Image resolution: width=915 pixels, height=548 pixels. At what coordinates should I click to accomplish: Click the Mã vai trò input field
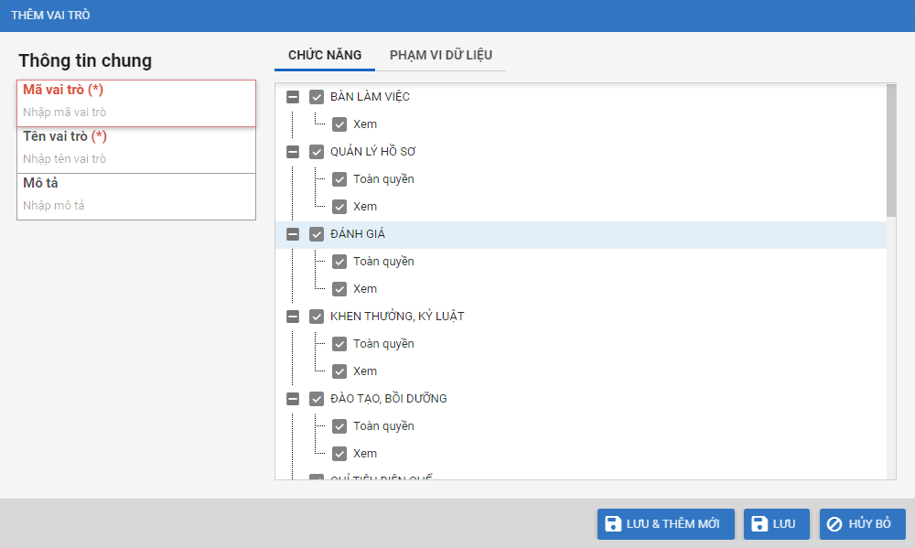click(135, 113)
